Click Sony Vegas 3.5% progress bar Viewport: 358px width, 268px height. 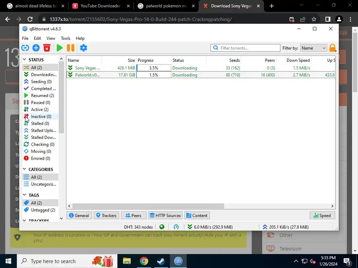154,68
